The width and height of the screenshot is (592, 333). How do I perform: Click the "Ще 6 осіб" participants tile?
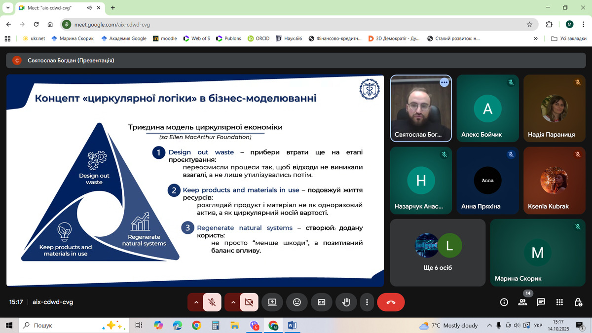pyautogui.click(x=438, y=252)
